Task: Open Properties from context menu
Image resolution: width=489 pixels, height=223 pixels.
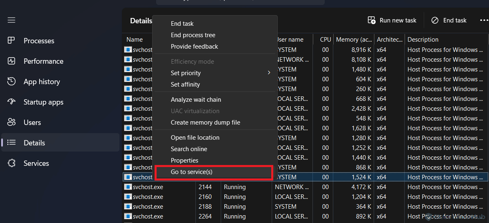Action: pyautogui.click(x=184, y=161)
